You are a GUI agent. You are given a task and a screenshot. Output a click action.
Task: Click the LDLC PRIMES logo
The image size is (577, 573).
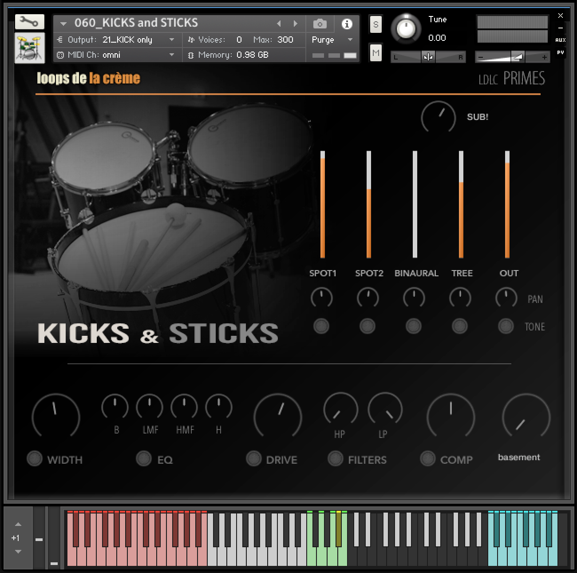(512, 79)
